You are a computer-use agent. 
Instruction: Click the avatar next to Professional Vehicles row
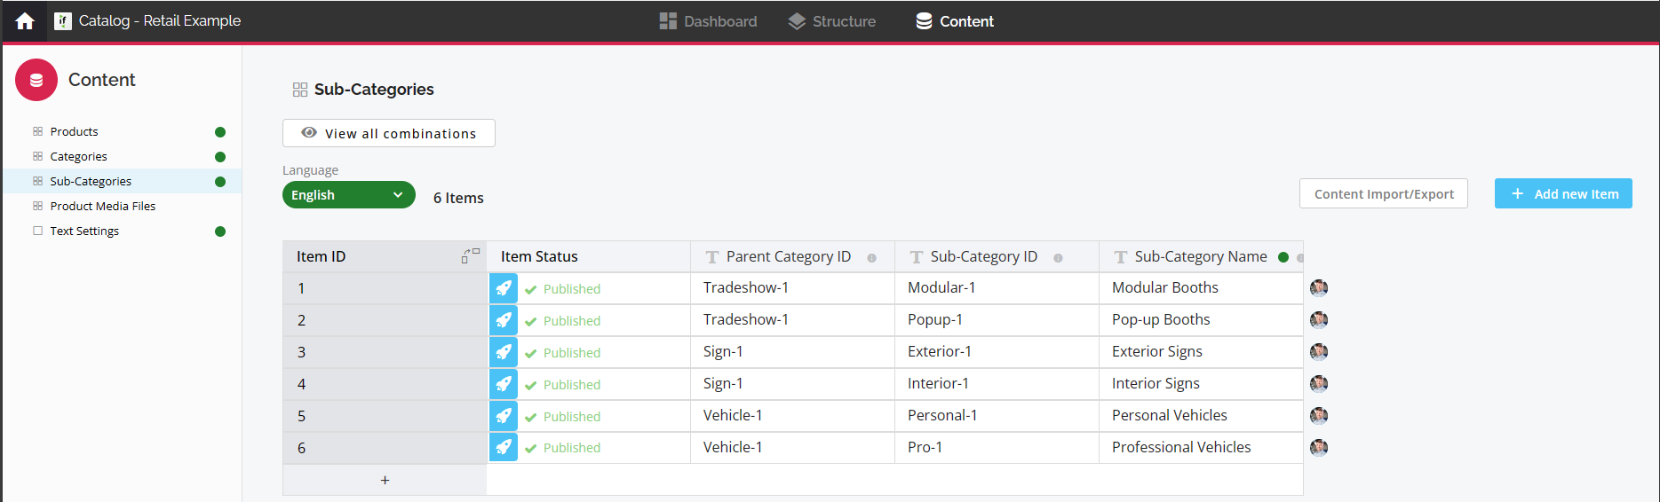click(1319, 447)
